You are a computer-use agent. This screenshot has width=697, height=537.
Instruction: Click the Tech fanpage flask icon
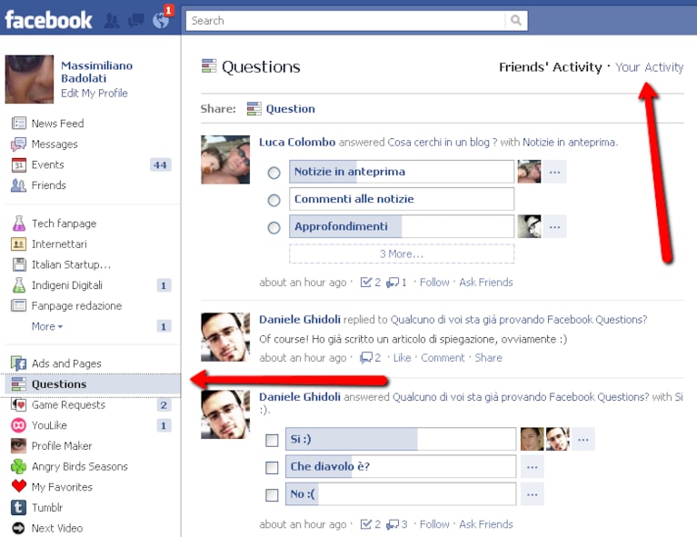coord(19,224)
